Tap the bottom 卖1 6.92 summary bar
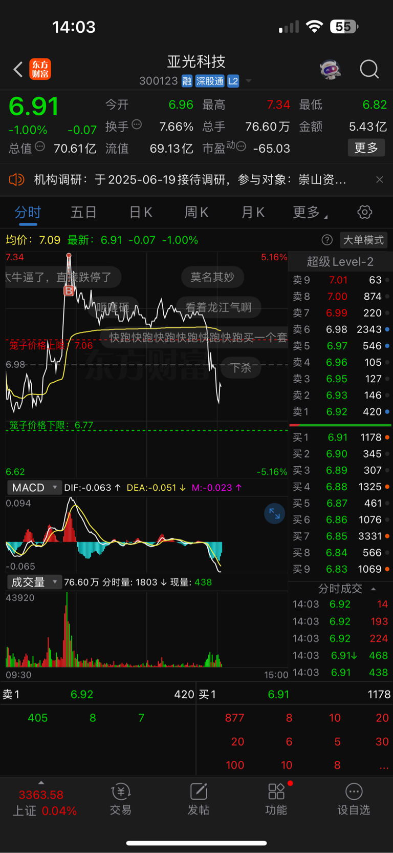 98,695
